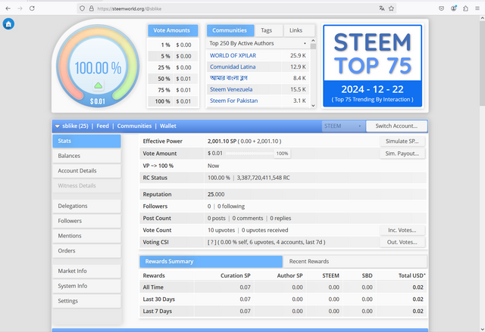Open Steem Venezuela community
Viewport: 485px width, 332px height.
pyautogui.click(x=231, y=89)
